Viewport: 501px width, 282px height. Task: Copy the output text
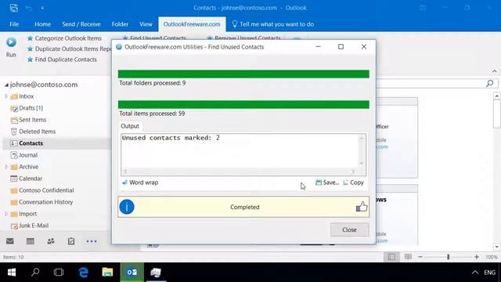pyautogui.click(x=353, y=183)
